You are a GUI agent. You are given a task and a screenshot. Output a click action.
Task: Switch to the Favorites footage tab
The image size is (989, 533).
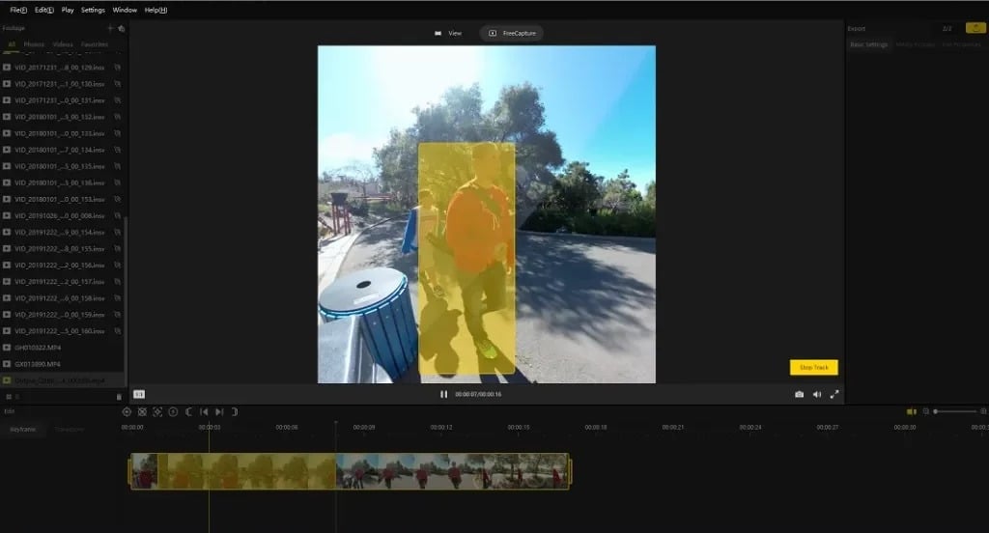click(94, 44)
